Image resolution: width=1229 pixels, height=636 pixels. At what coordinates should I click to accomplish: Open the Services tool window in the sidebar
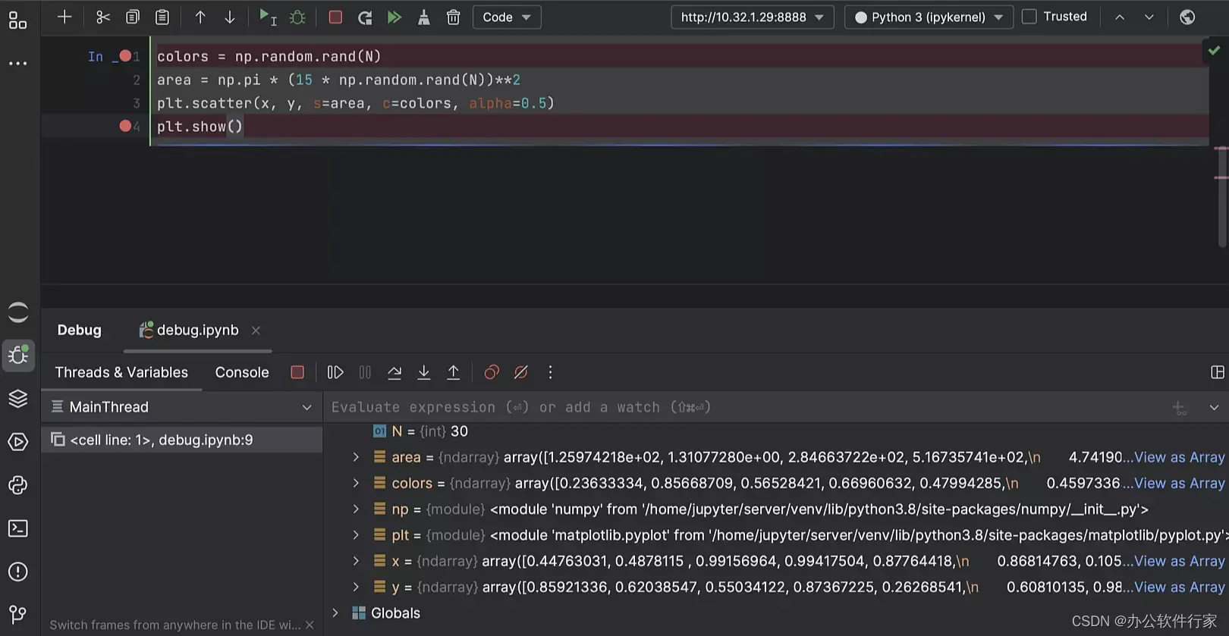point(18,441)
